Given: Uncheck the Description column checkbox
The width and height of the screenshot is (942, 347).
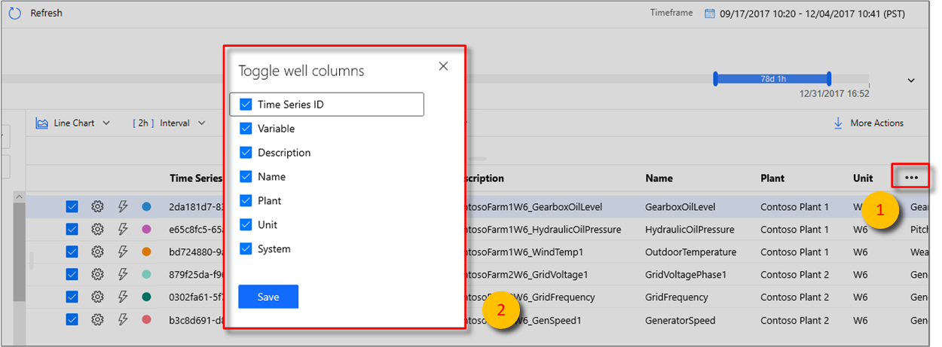Looking at the screenshot, I should point(245,153).
